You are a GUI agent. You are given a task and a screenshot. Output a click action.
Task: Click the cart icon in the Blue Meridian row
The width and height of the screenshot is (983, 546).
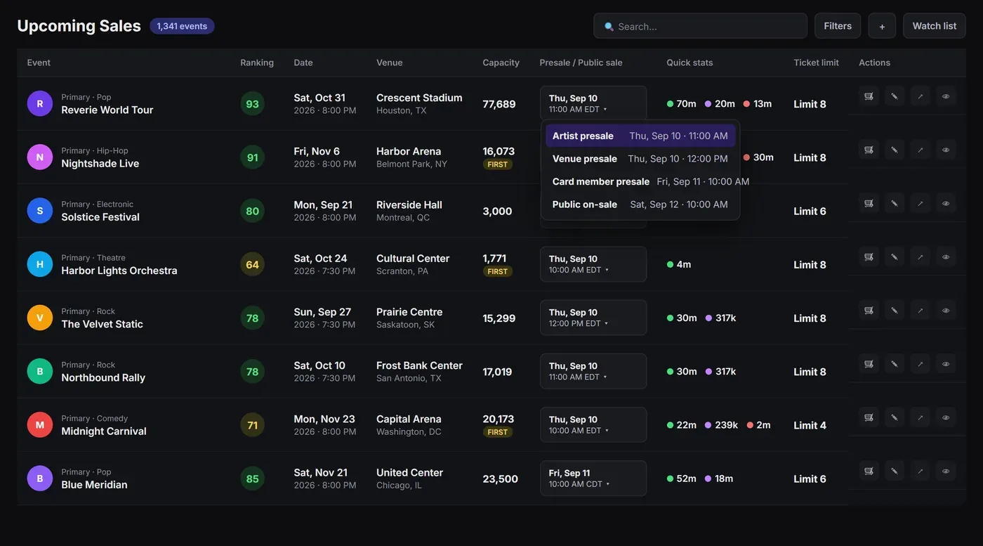tap(869, 471)
